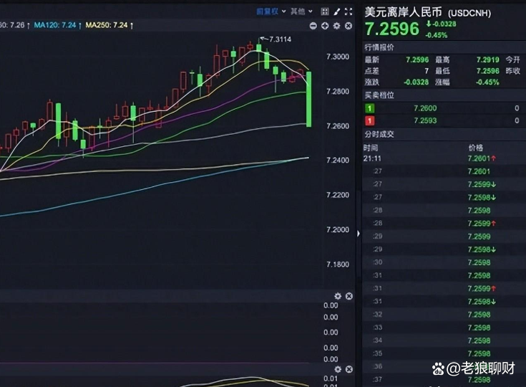
Task: Click the red sell level 1 badge
Action: 370,120
